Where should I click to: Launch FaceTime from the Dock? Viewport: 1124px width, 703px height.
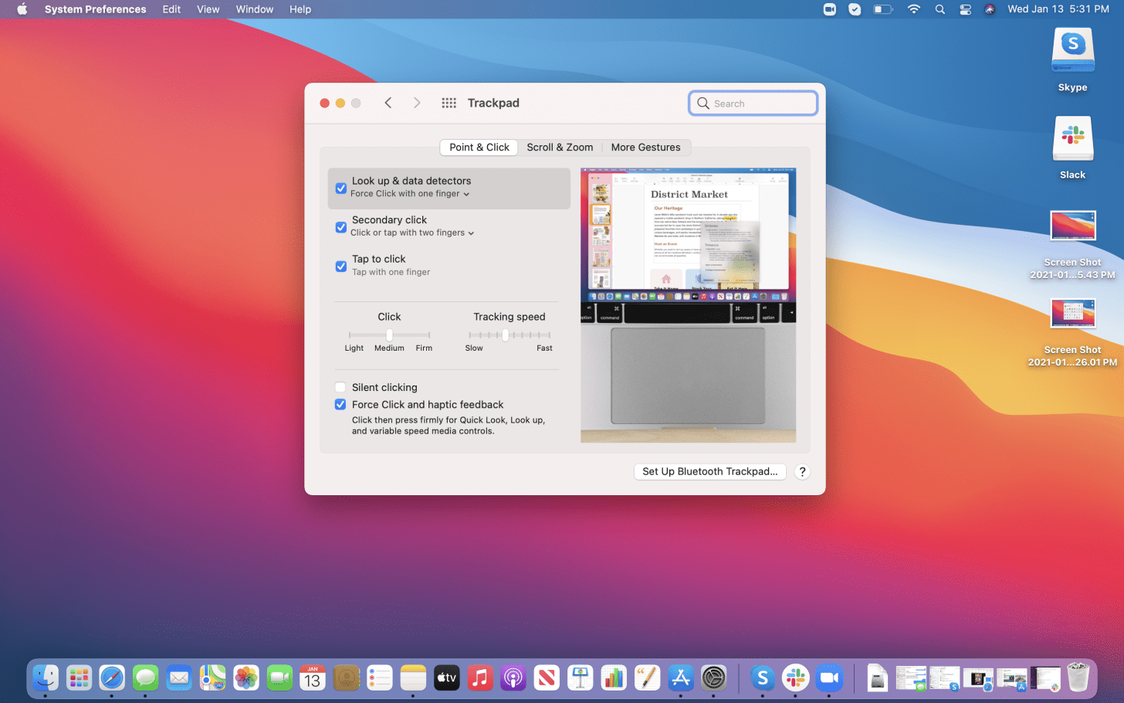coord(279,678)
